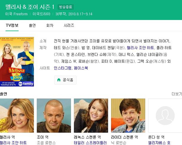Click the 레녹스 스캔론 역 cast photo

coord(91,116)
